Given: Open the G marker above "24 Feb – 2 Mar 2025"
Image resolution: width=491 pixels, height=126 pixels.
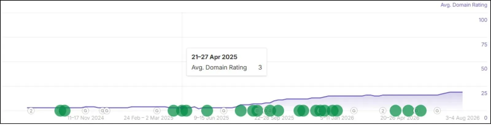Looking at the screenshot, I should pyautogui.click(x=157, y=111).
